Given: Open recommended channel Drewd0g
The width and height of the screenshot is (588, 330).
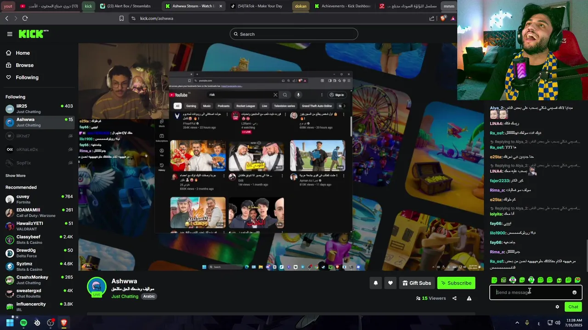Looking at the screenshot, I should pos(39,253).
